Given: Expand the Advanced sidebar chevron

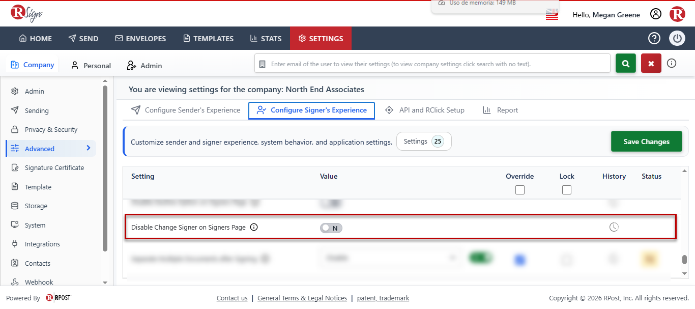Looking at the screenshot, I should [x=88, y=148].
